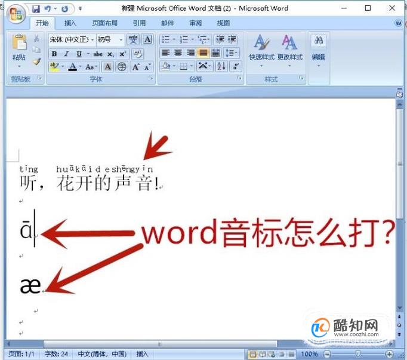Open the 开始 (Home) ribbon tab
Screen dimensions: 407x360
pos(42,23)
